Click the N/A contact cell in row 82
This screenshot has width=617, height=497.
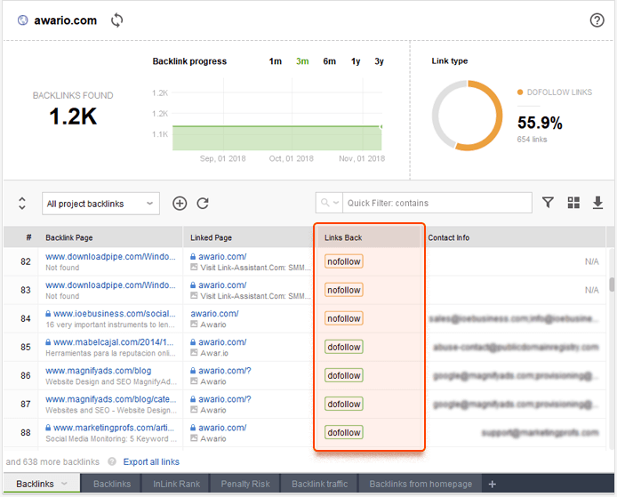coord(591,261)
